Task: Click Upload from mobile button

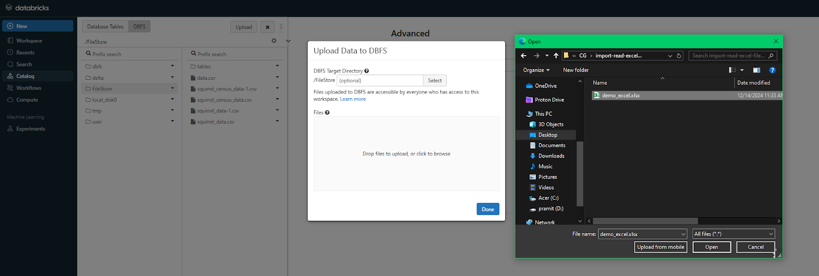Action: tap(660, 247)
